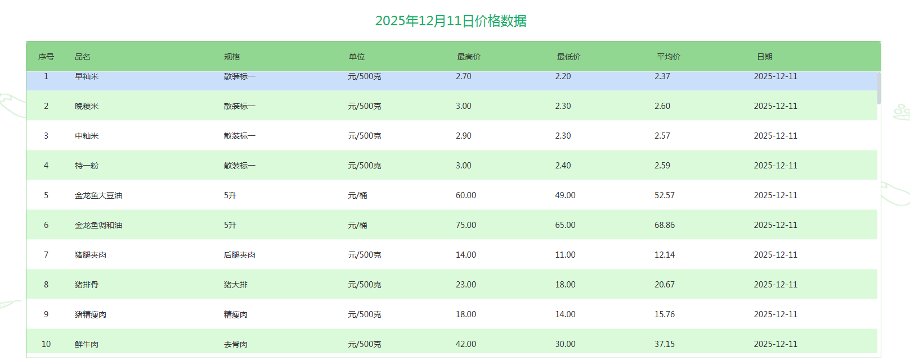Click the page title 2025年12月11日价格数据
Image resolution: width=910 pixels, height=361 pixels.
tap(451, 21)
